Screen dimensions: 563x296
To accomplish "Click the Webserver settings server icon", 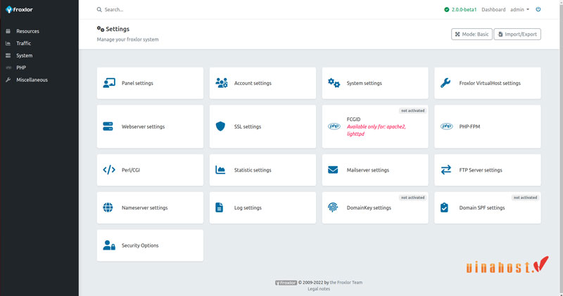I will [x=108, y=127].
